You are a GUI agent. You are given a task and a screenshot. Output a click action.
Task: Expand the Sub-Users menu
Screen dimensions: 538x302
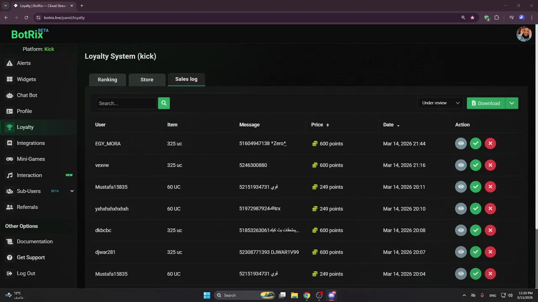click(72, 191)
